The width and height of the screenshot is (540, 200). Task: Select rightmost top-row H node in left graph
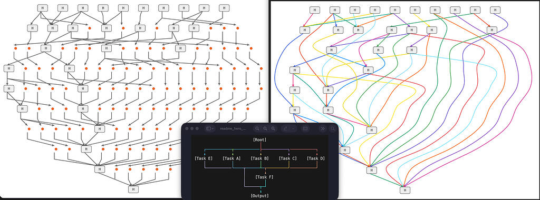click(x=224, y=7)
